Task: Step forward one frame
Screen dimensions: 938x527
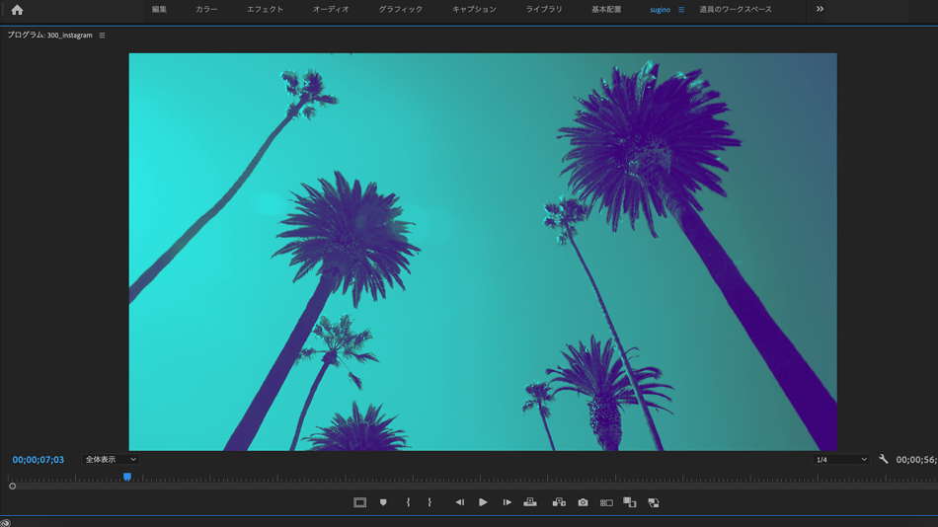Action: tap(507, 502)
